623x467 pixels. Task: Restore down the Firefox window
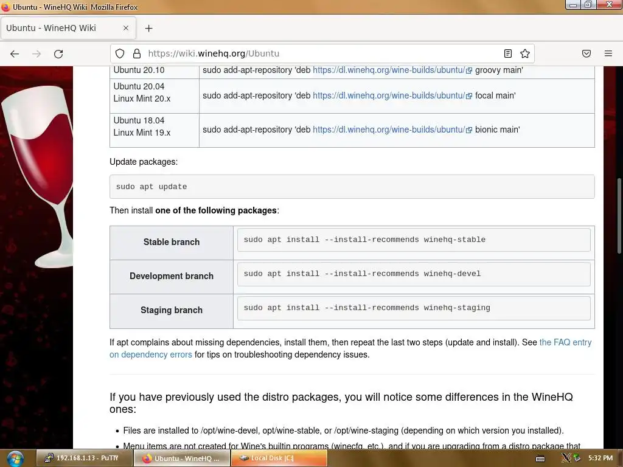(588, 5)
